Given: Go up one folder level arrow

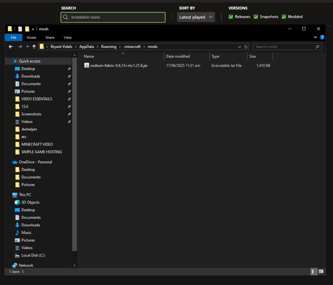Looking at the screenshot, I should tap(34, 47).
